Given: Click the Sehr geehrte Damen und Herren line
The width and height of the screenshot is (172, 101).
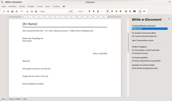Looking at the screenshot, I should click(37, 69).
